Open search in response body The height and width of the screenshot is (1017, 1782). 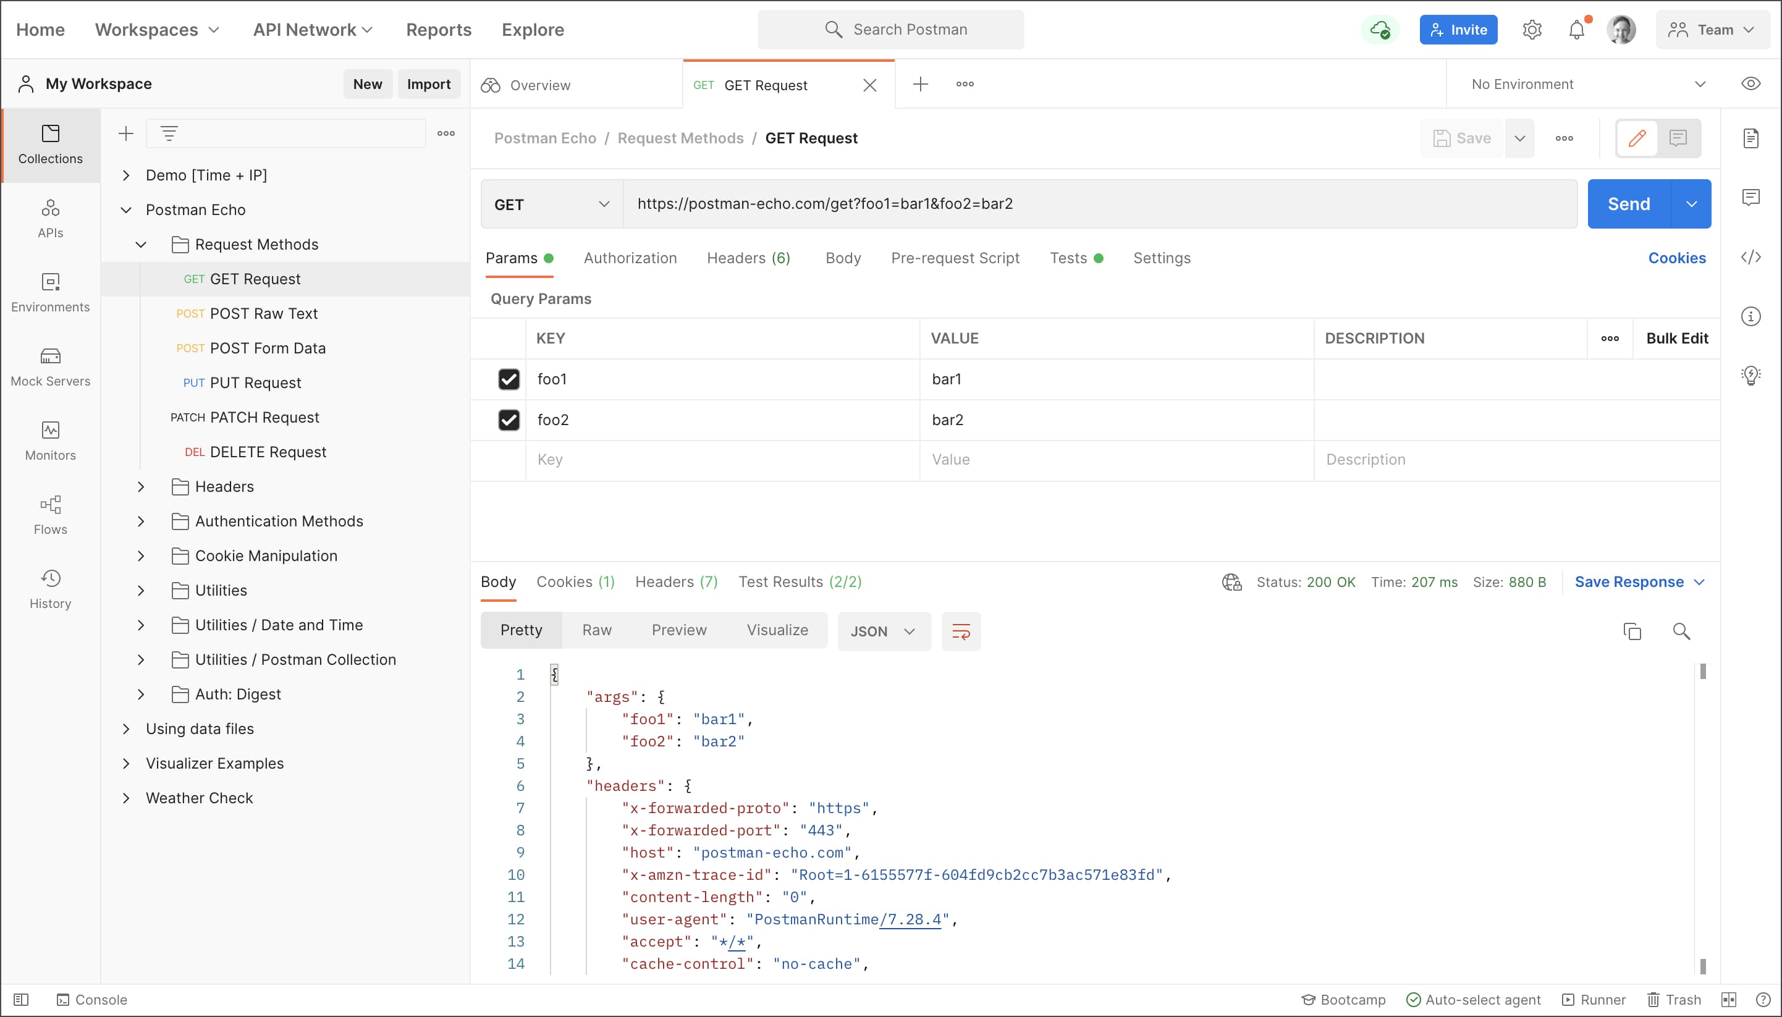tap(1681, 631)
